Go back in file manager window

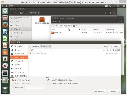click(x=12, y=13)
